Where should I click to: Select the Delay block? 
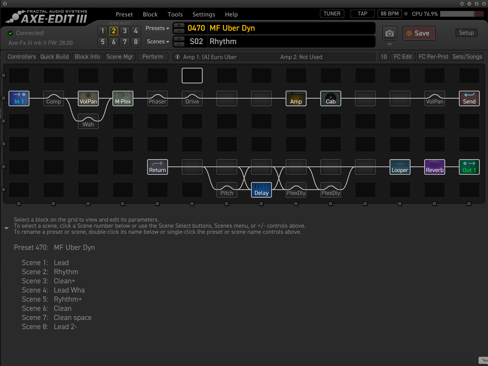coord(261,190)
